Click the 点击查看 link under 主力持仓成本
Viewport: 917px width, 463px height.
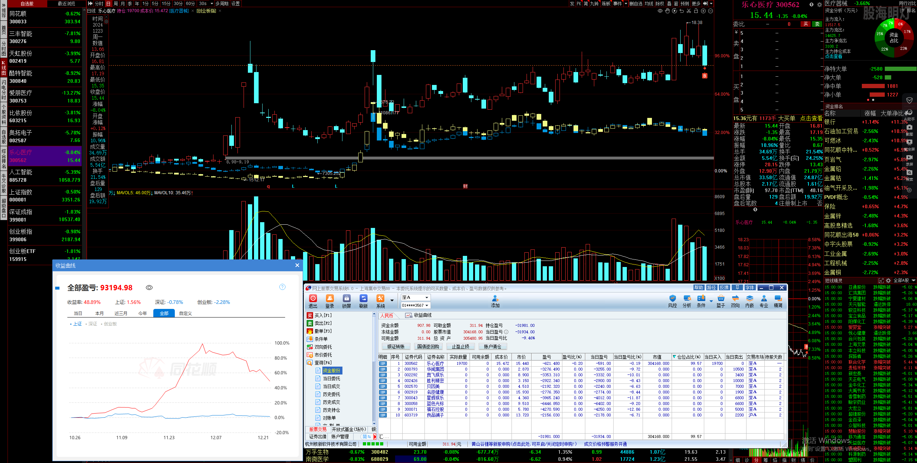click(834, 57)
